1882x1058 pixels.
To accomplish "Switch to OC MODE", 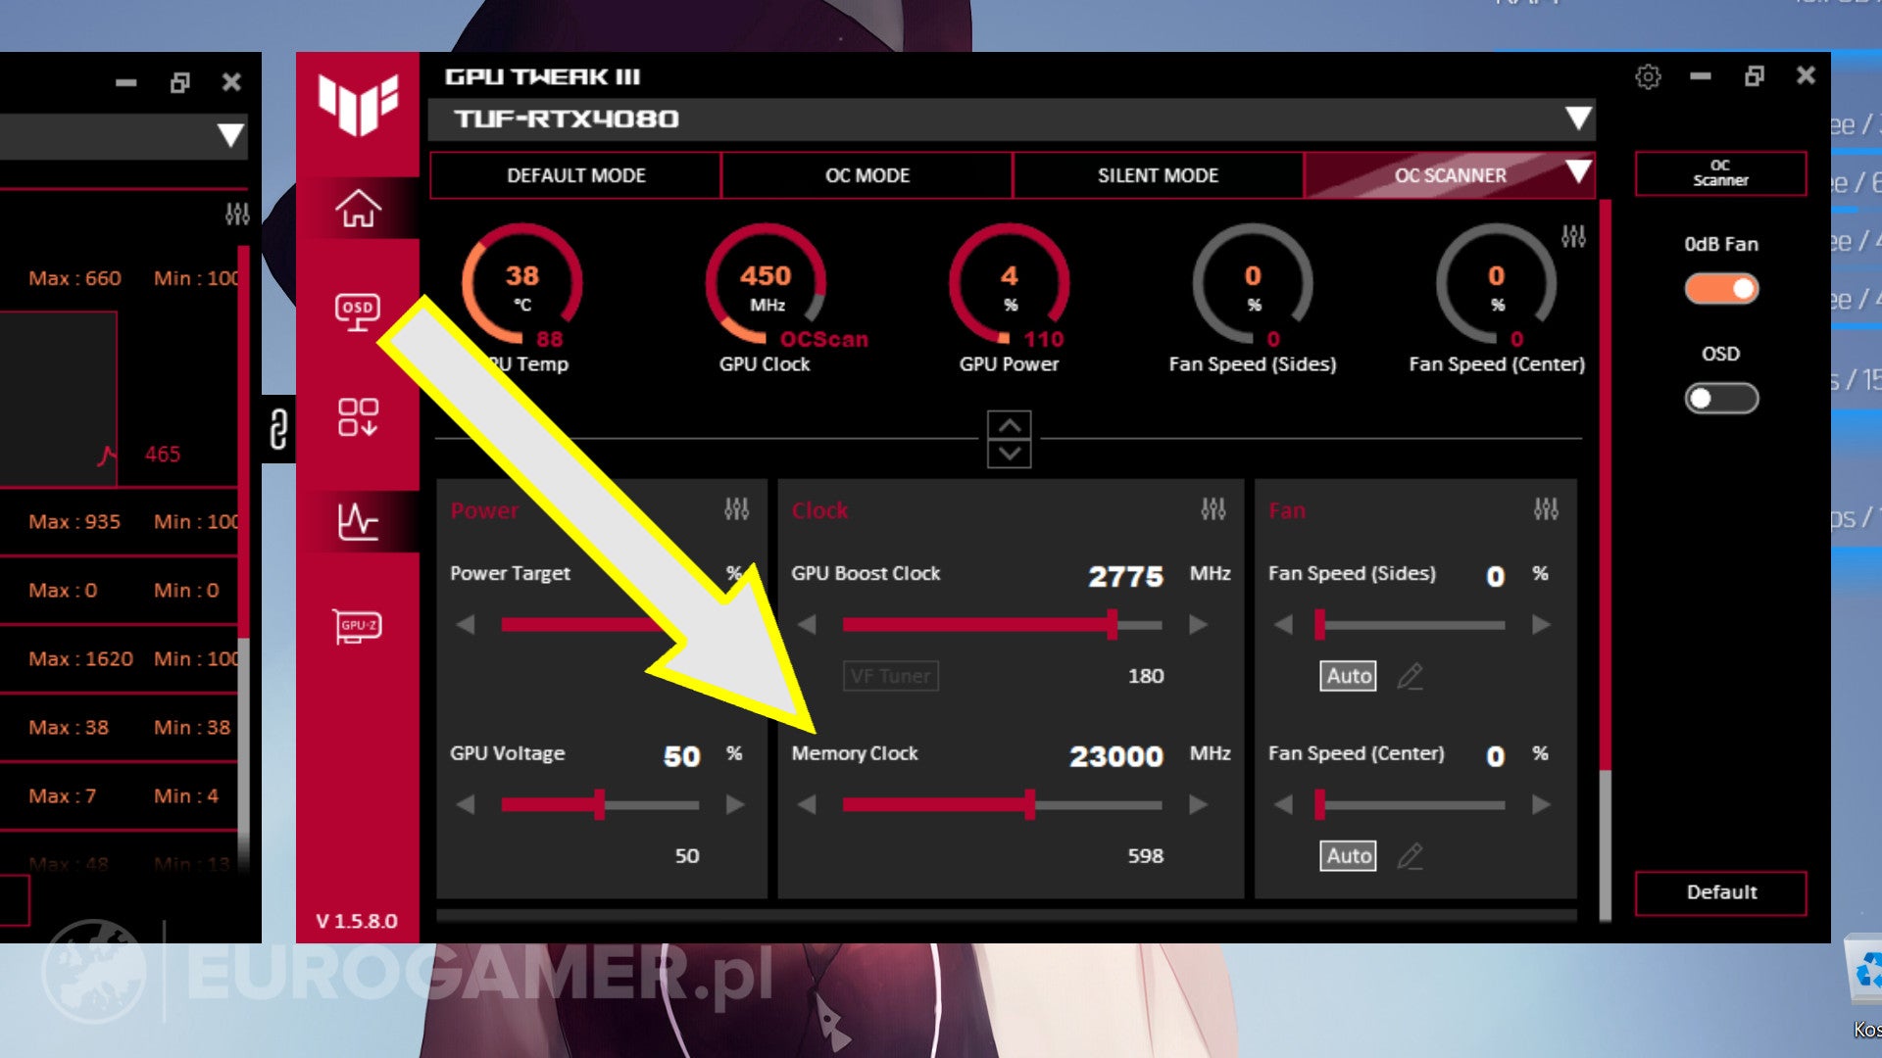I will click(867, 175).
